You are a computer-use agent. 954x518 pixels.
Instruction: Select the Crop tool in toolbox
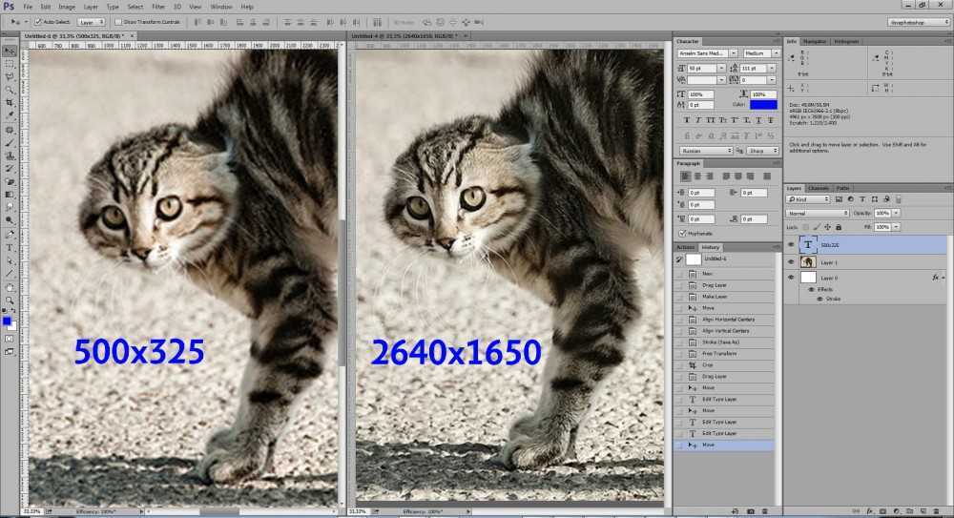[9, 101]
